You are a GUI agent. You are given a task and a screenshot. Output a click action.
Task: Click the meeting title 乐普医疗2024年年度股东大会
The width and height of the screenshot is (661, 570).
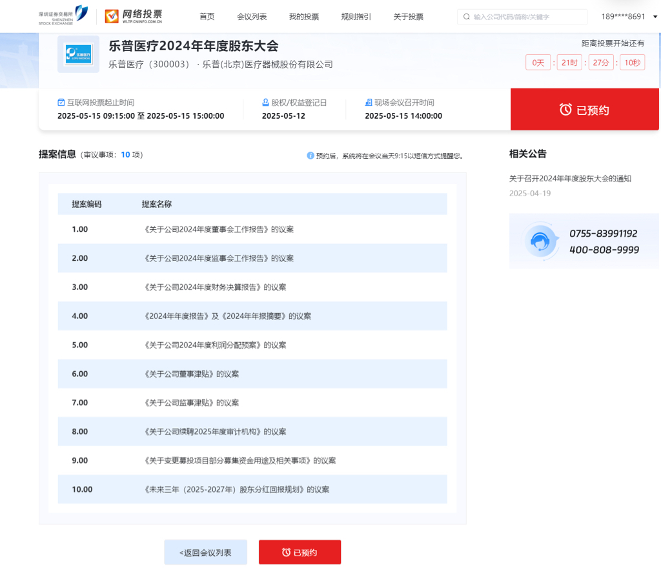pyautogui.click(x=194, y=46)
